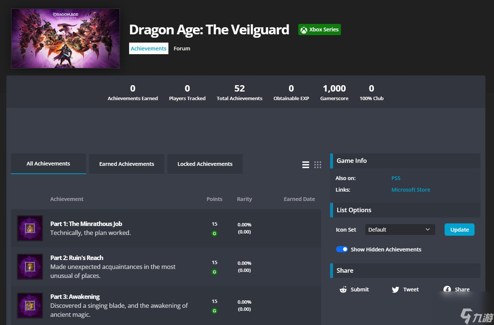The width and height of the screenshot is (494, 325).
Task: Click the Share panel header
Action: [405, 270]
